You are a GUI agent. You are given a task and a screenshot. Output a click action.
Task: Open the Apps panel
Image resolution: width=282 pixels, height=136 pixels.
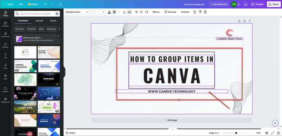point(6,77)
